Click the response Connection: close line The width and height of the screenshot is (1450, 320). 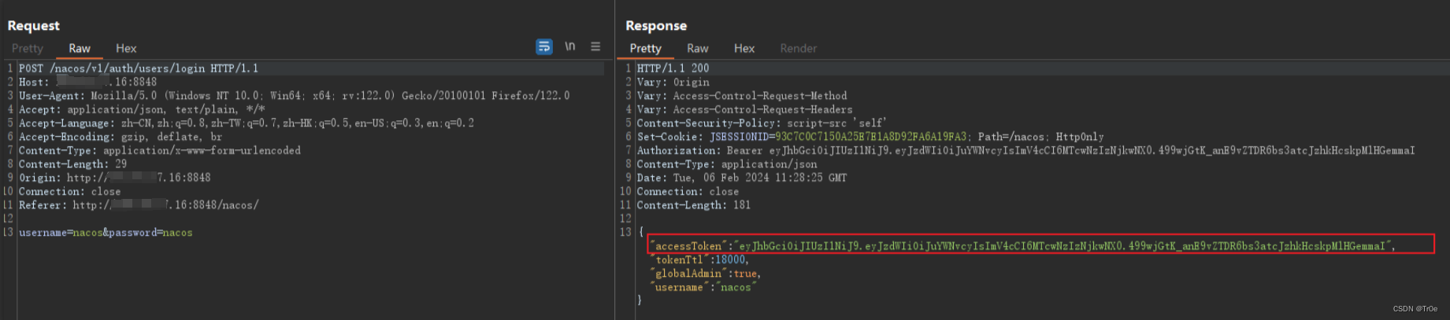(x=688, y=192)
